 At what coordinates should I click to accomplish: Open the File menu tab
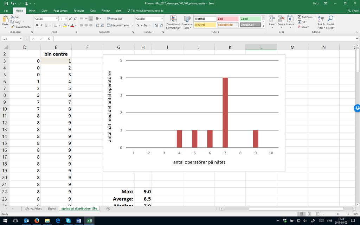(x=6, y=11)
